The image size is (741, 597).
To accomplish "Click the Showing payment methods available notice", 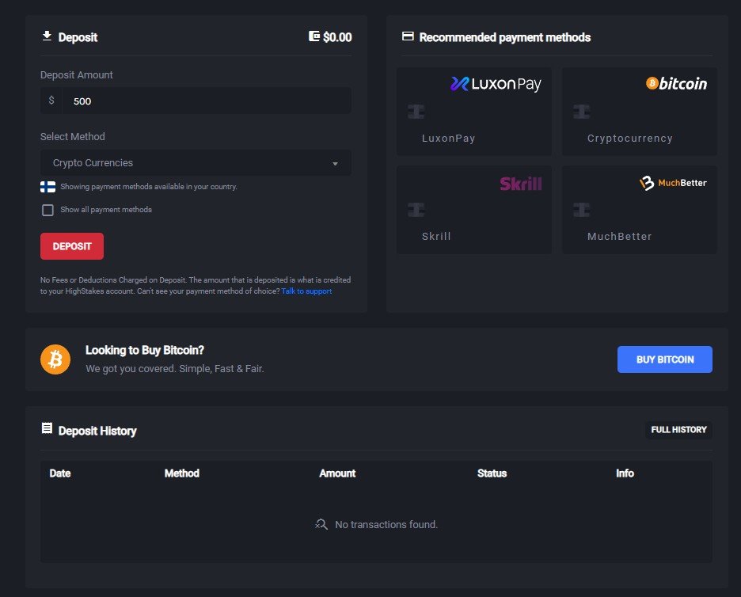I will [x=149, y=187].
